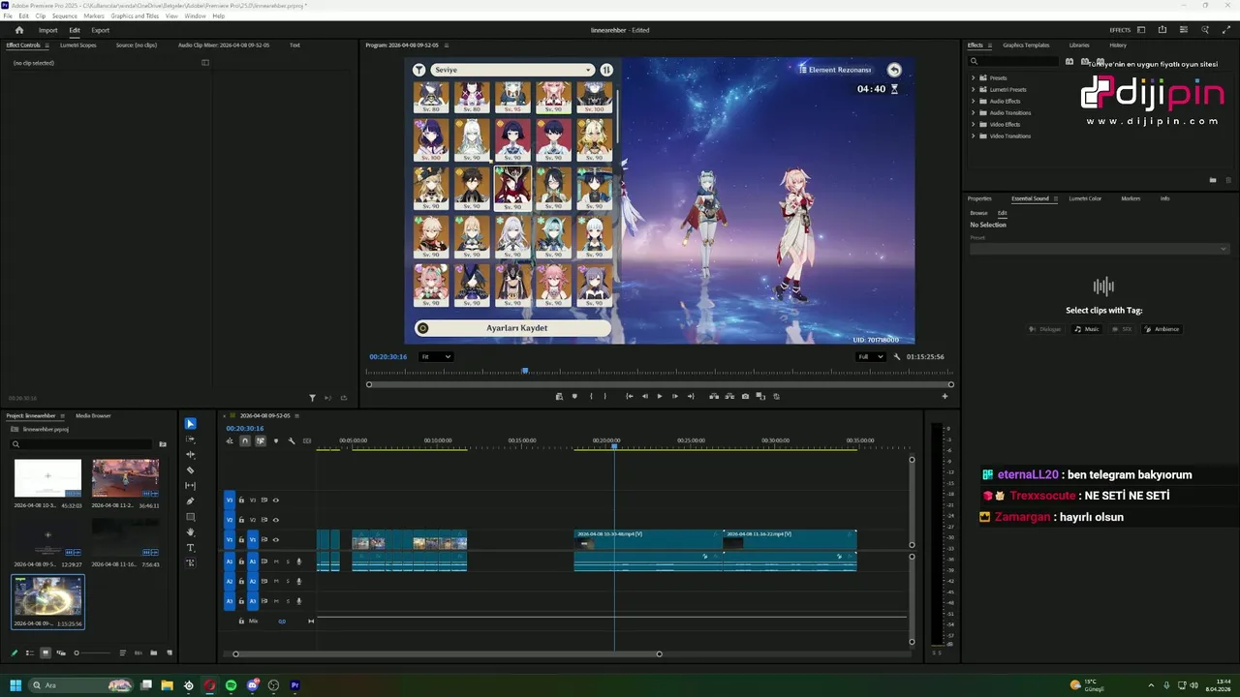The image size is (1240, 697).
Task: Step forward one frame
Action: point(675,396)
